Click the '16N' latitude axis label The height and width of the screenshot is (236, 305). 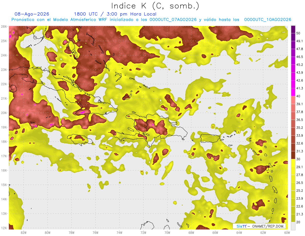click(x=4, y=170)
